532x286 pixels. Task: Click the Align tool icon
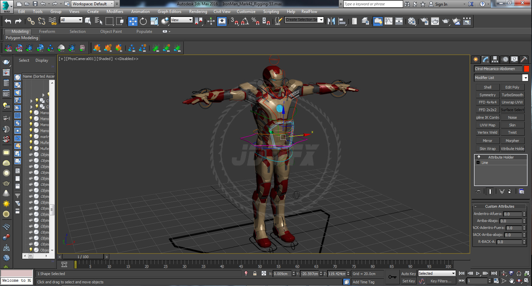tap(342, 21)
